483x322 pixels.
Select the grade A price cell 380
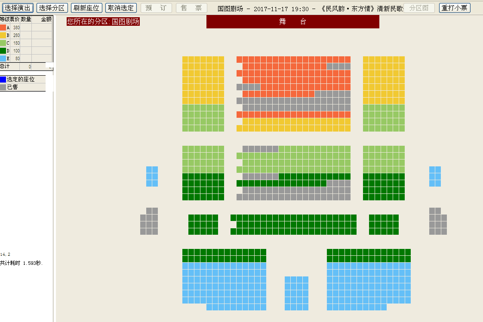coord(16,28)
